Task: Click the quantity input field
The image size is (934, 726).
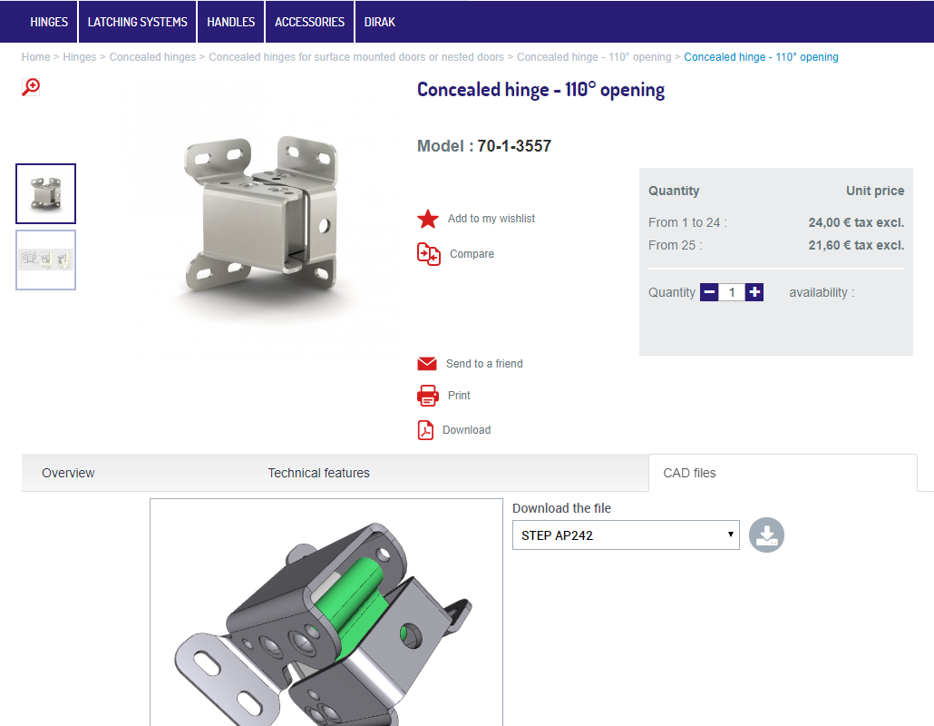Action: tap(732, 292)
